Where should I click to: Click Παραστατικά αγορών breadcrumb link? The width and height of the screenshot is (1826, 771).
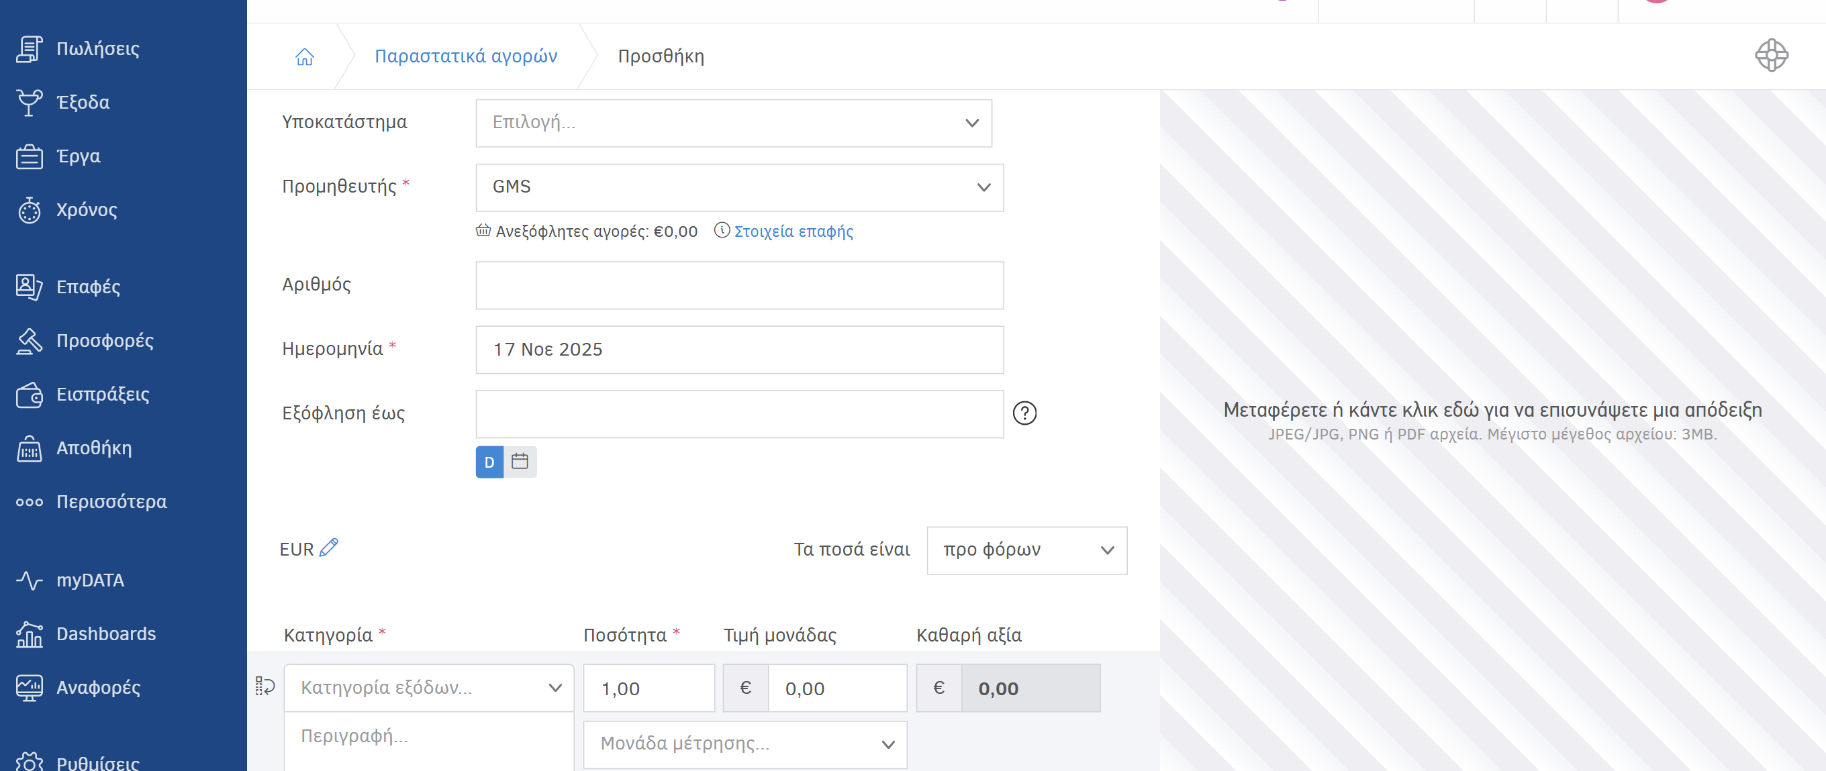coord(465,56)
